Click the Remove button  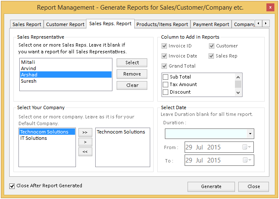(x=132, y=74)
